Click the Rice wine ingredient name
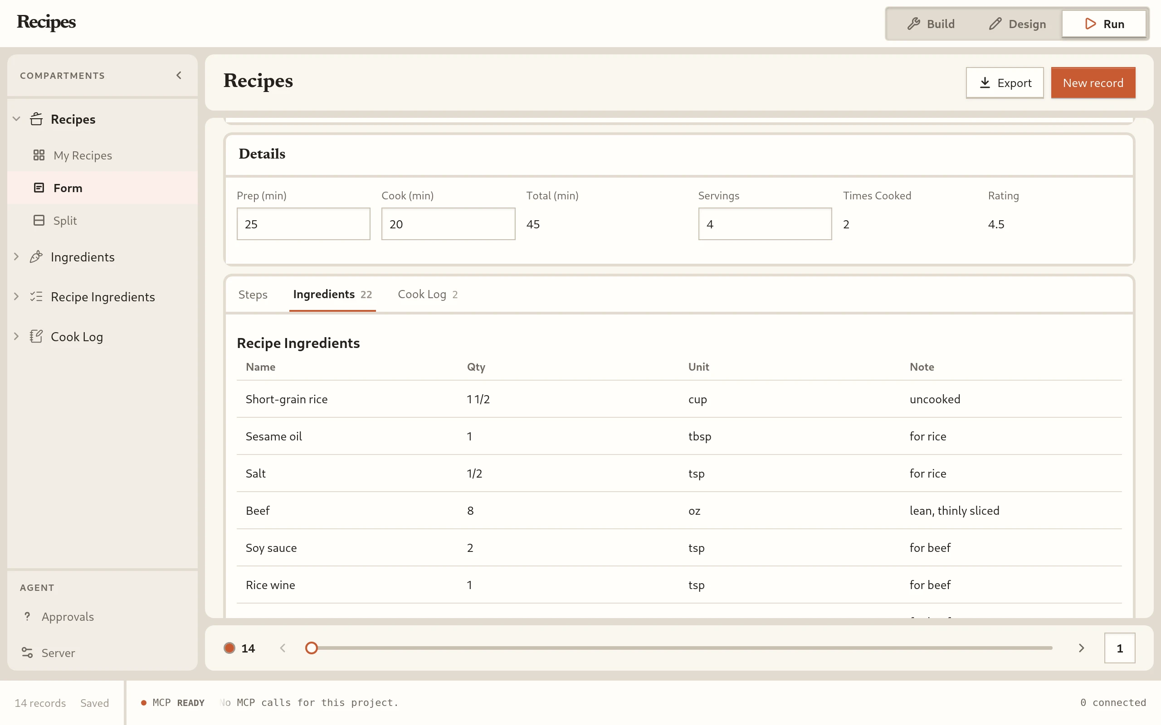The width and height of the screenshot is (1161, 725). coord(270,585)
